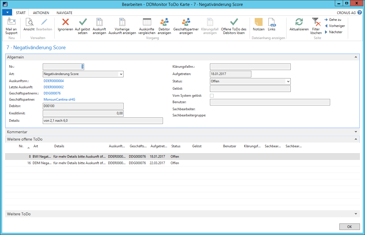Image resolution: width=365 pixels, height=235 pixels.
Task: Open MonsunCantina oHG link
Action: pos(59,100)
